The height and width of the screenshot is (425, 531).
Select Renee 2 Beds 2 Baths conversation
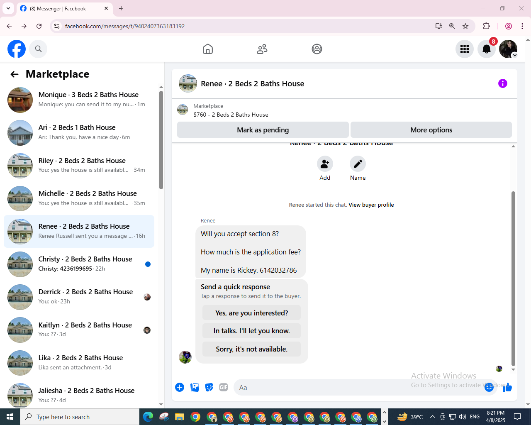[79, 231]
